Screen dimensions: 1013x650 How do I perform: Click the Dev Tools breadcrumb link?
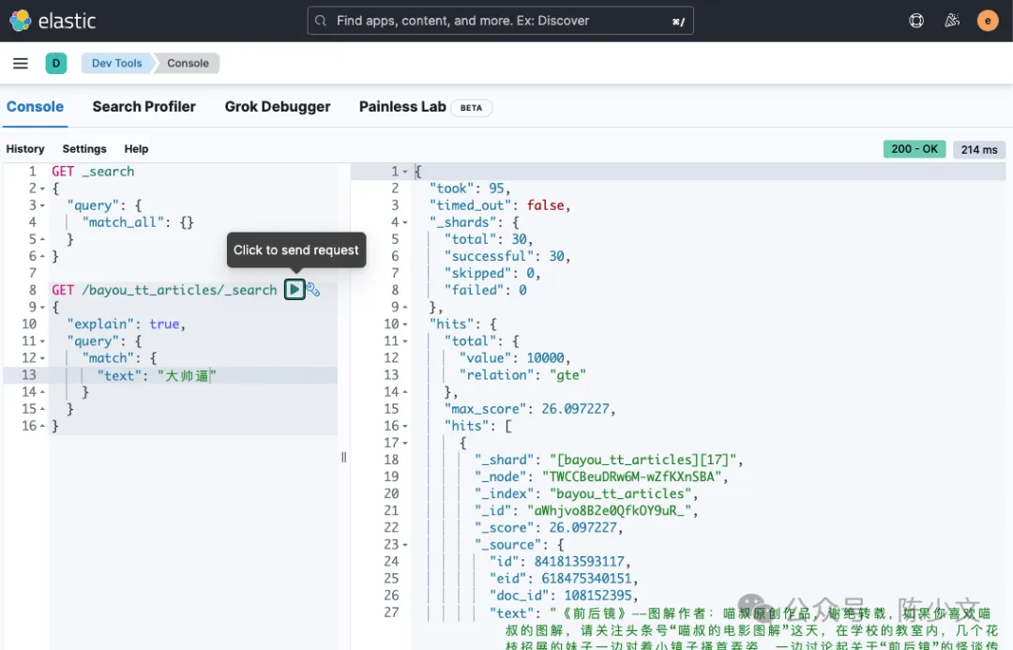(x=115, y=63)
